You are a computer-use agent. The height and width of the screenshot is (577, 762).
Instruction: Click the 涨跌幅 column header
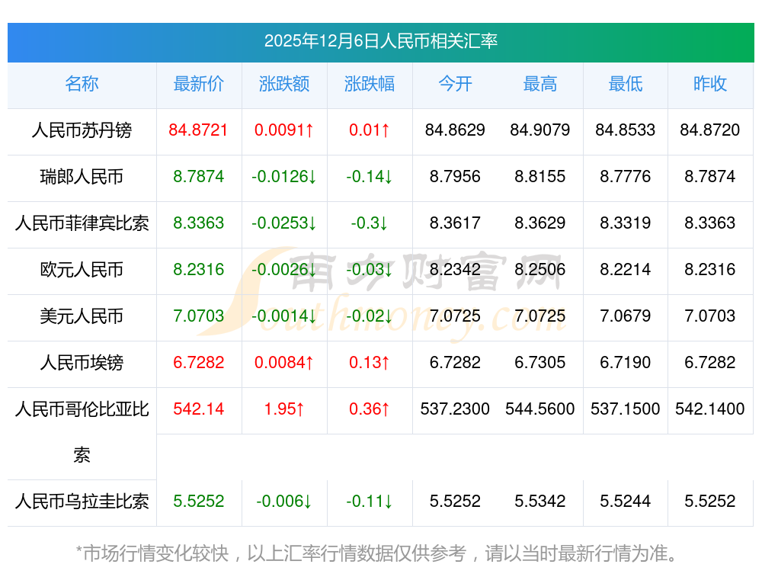click(x=370, y=84)
